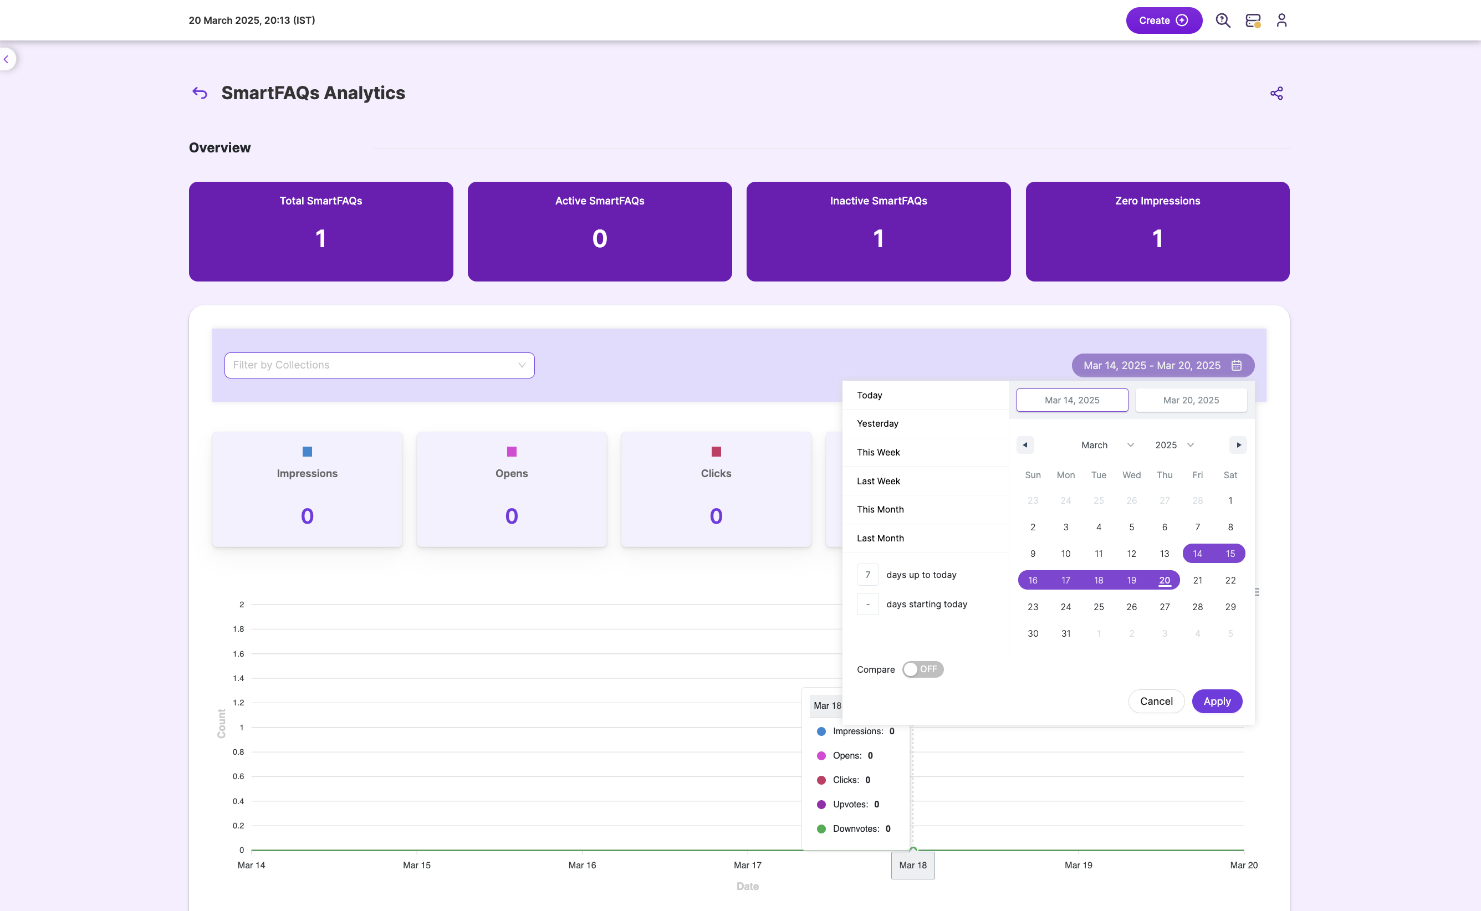The width and height of the screenshot is (1481, 911).
Task: Expand the Filter by Collections dropdown
Action: (379, 365)
